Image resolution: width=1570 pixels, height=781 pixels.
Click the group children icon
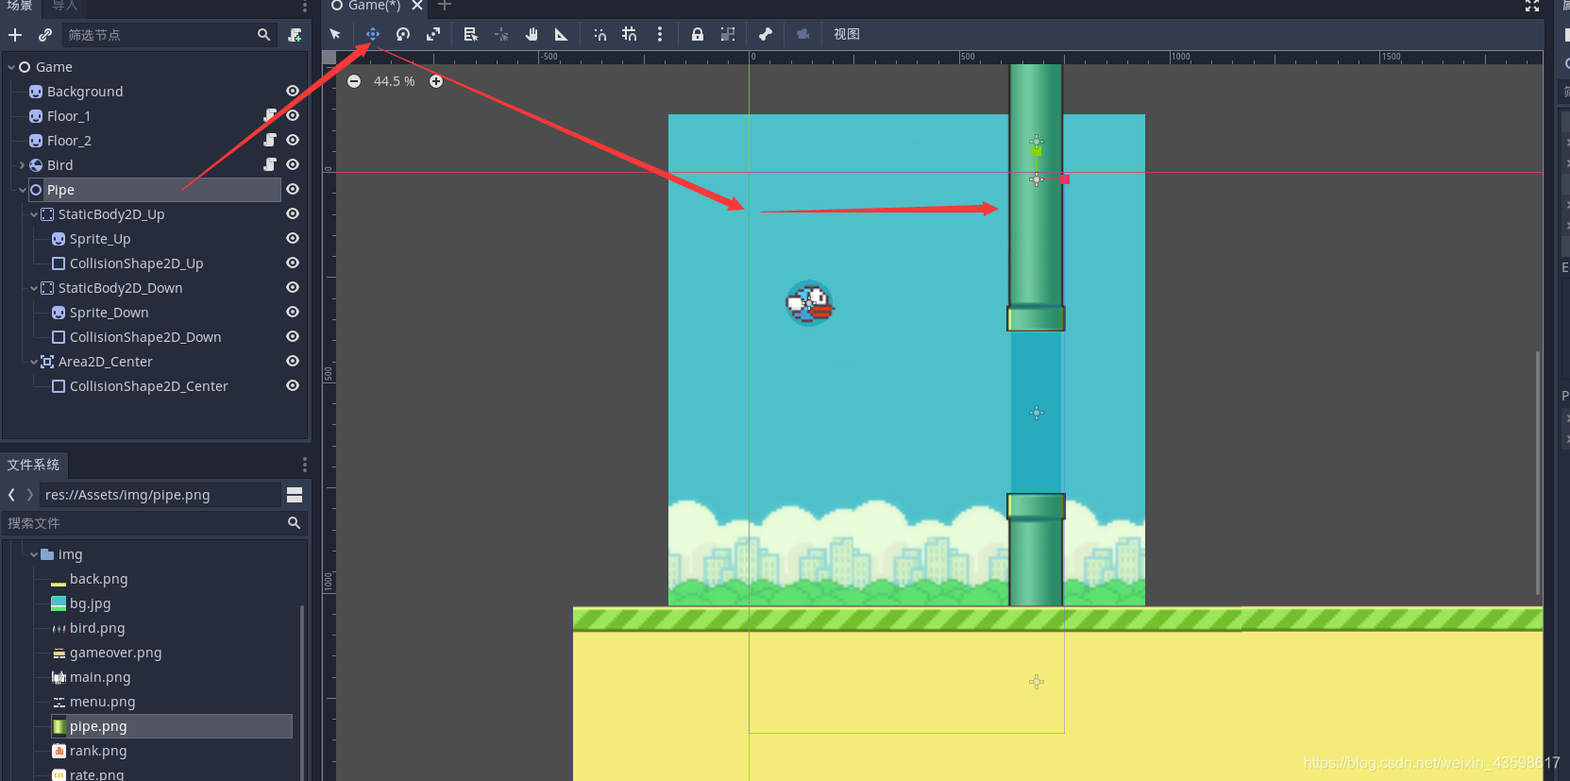(728, 34)
